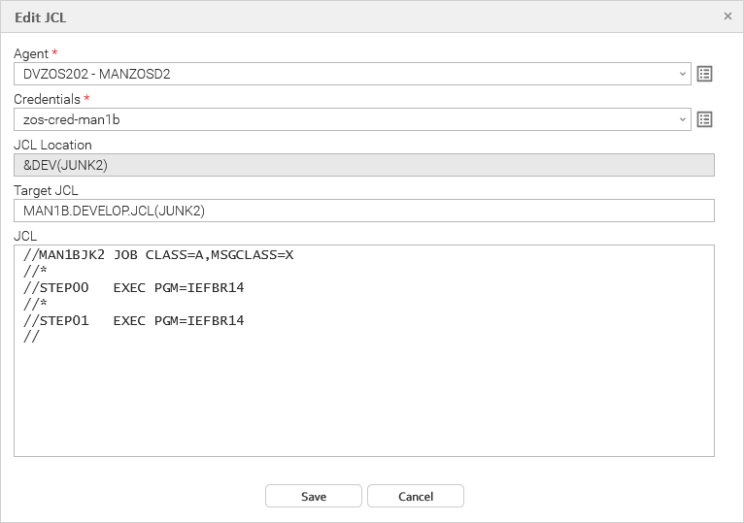Screen dimensions: 744x523
Task: Cancel editing the JCL
Action: [416, 496]
